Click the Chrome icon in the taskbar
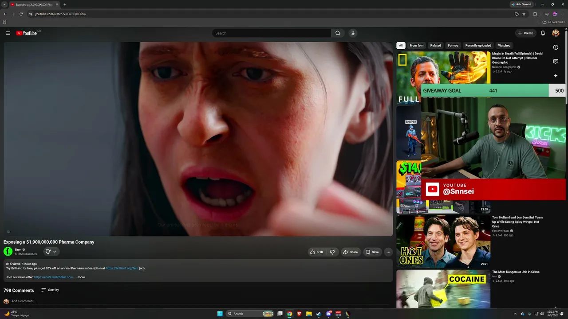 pyautogui.click(x=289, y=314)
